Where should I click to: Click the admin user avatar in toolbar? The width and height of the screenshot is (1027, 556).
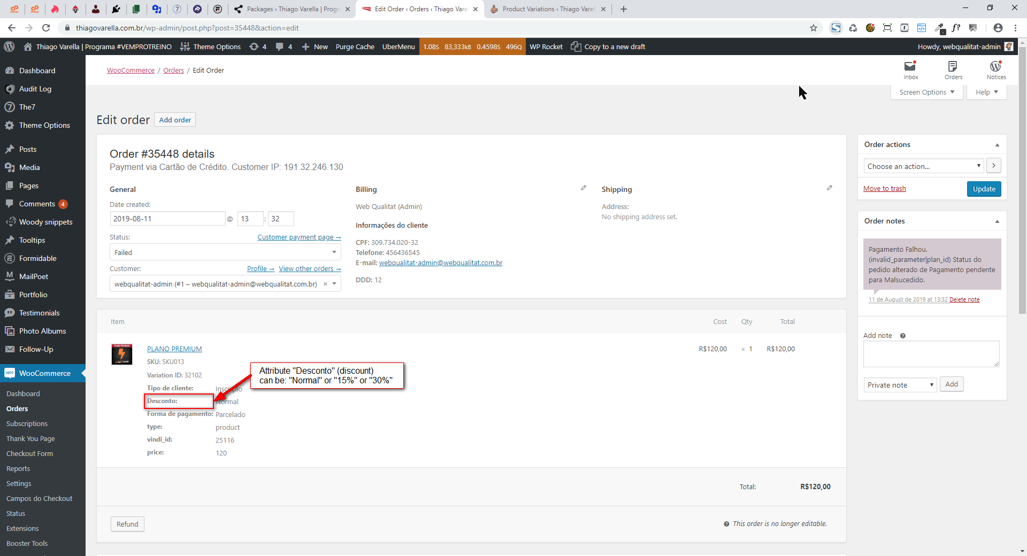pyautogui.click(x=1009, y=47)
